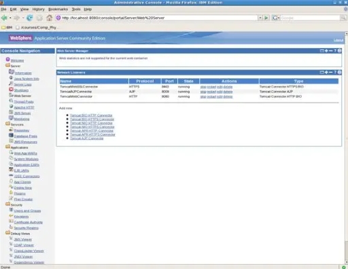Click stop link for TomcatWebSSLConnector
The width and height of the screenshot is (348, 269).
tap(203, 87)
